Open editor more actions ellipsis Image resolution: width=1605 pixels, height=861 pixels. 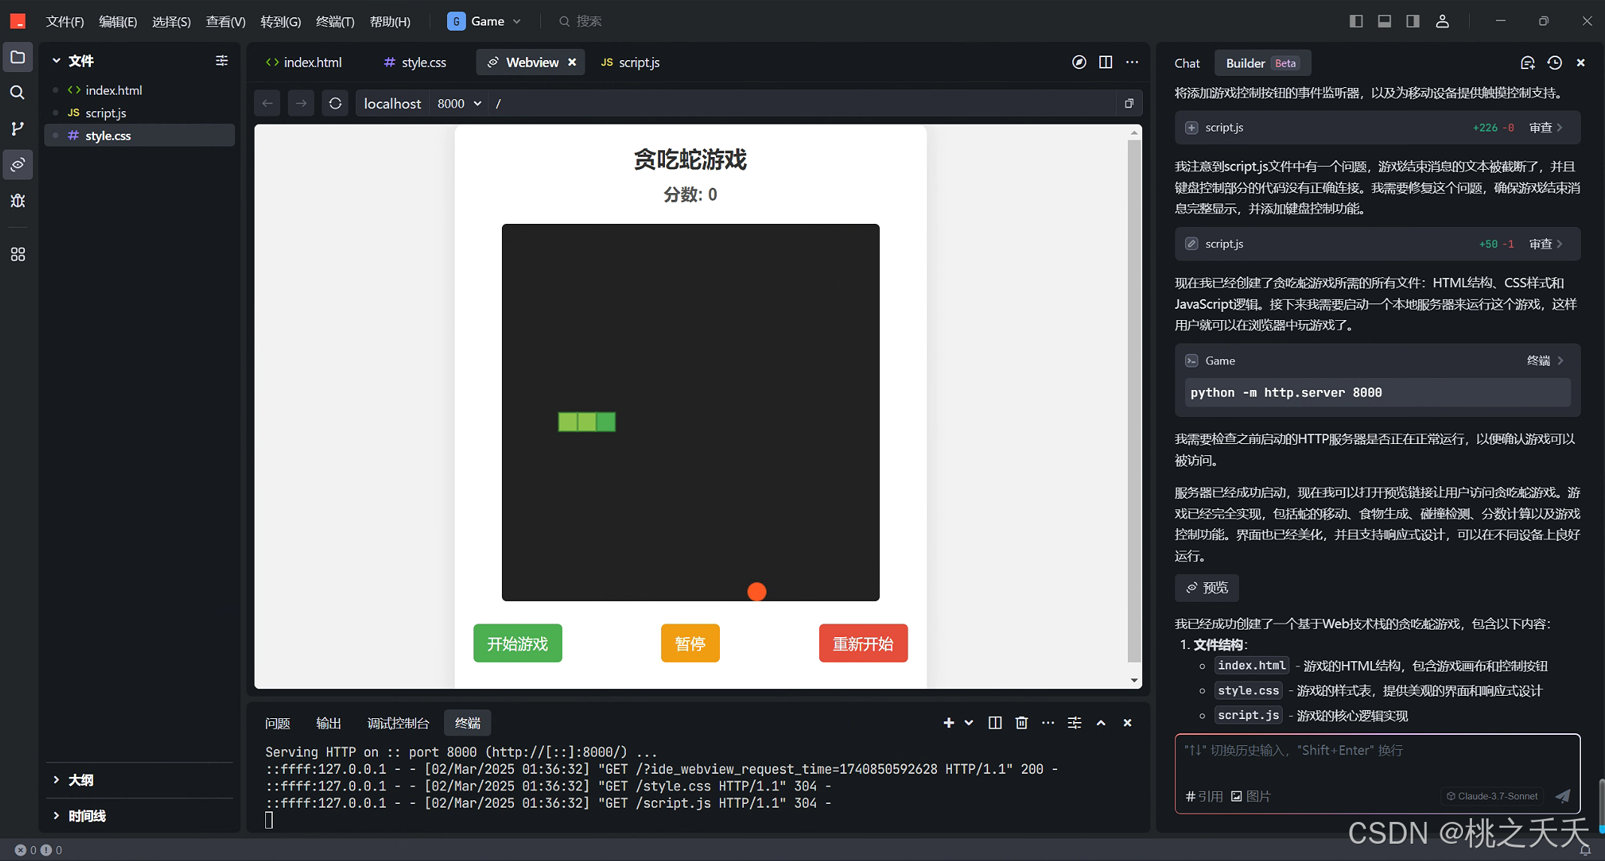pos(1132,62)
